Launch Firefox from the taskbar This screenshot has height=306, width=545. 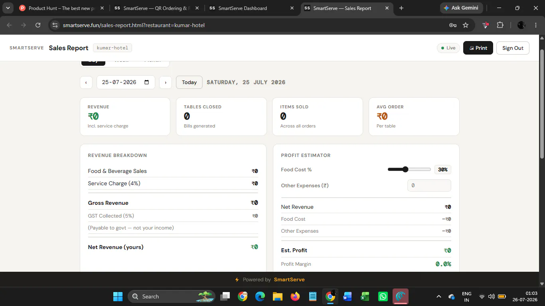click(295, 296)
